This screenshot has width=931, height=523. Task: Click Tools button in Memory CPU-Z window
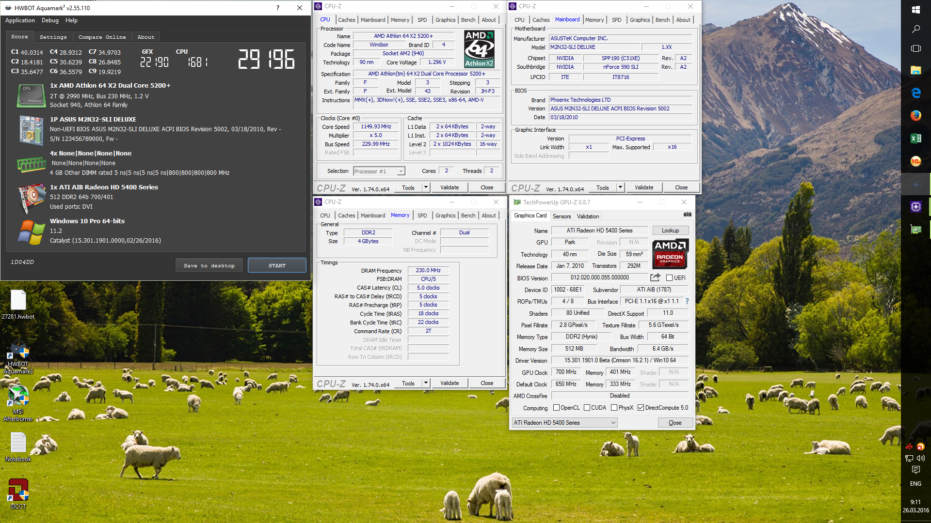408,383
